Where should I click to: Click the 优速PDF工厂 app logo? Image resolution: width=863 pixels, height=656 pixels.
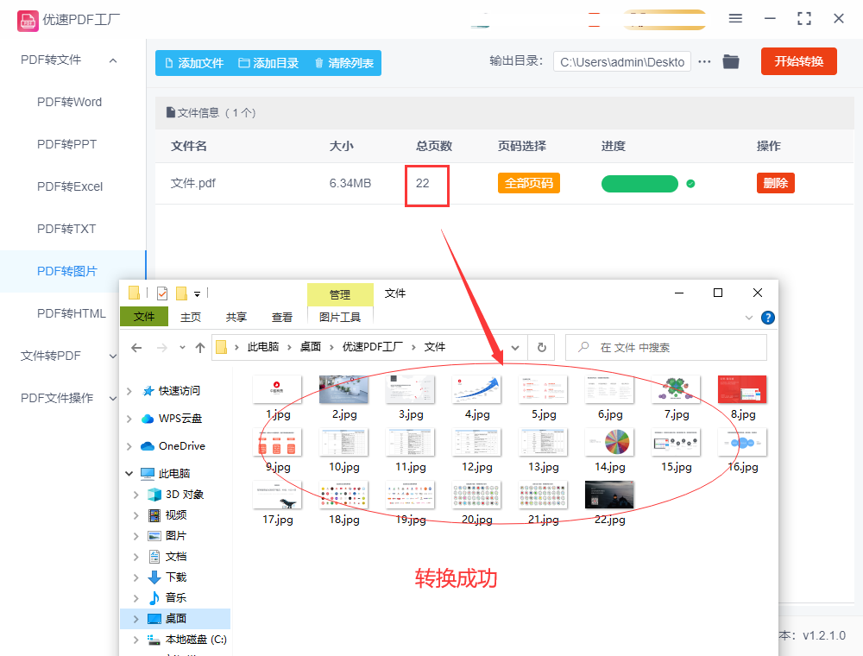[x=28, y=21]
